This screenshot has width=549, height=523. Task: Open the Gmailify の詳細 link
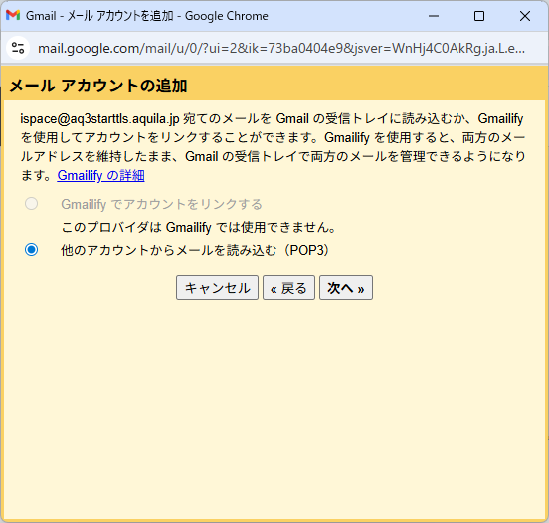(100, 175)
